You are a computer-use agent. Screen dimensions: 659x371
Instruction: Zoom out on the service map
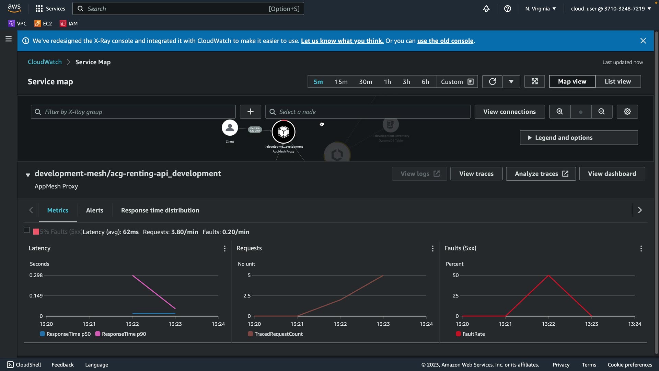601,112
